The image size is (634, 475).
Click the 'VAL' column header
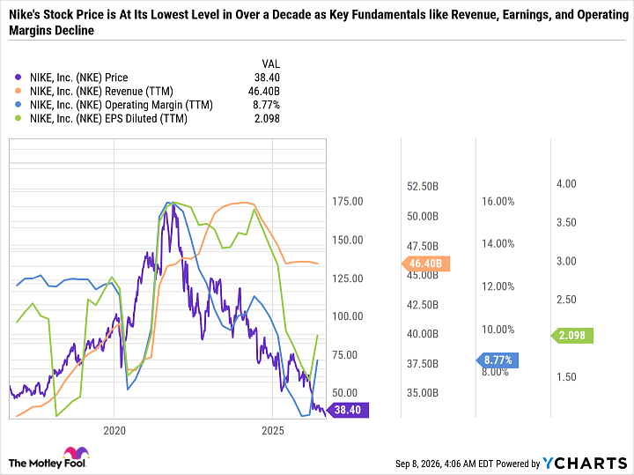270,64
